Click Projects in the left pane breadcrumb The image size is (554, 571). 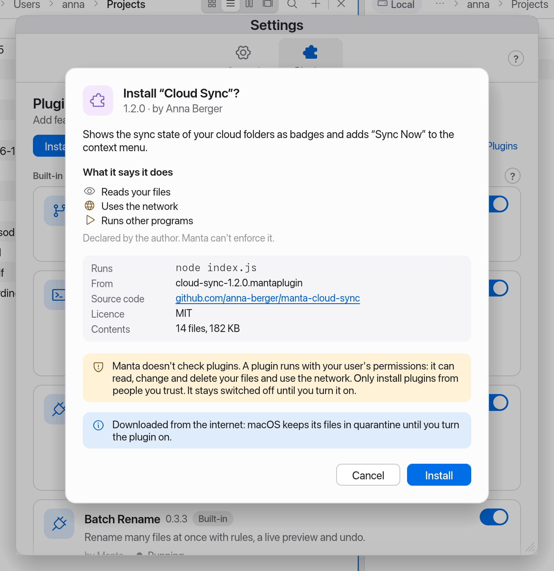[x=126, y=5]
